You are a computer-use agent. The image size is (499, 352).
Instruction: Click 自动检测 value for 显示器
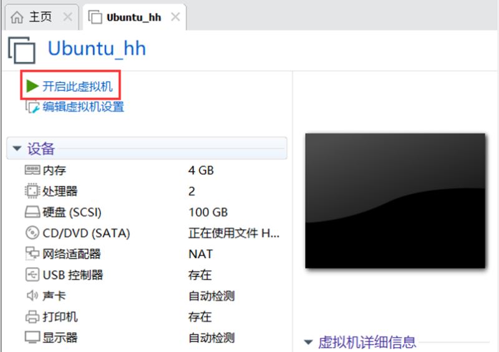click(x=211, y=338)
